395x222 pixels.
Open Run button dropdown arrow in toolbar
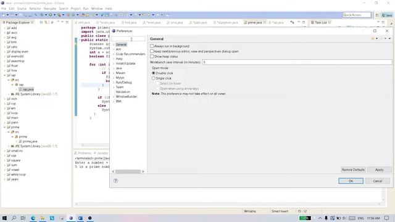click(x=54, y=15)
